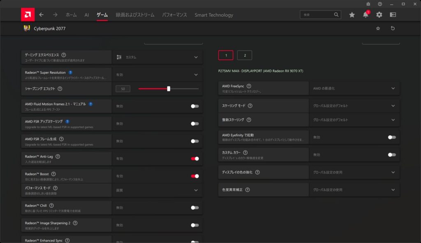Click help icon next to Radeon Chill
Screen dimensions: 421x243
[x=51, y=205]
